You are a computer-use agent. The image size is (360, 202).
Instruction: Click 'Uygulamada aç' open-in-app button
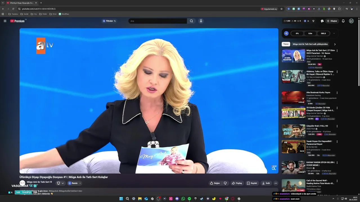coord(269,9)
